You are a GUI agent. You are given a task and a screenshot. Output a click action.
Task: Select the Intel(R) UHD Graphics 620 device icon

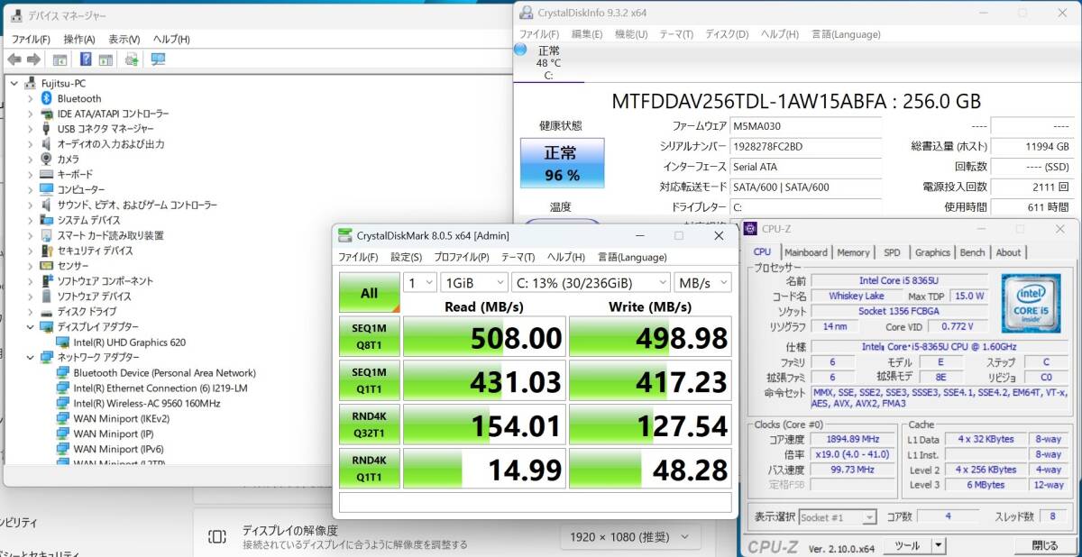point(65,342)
